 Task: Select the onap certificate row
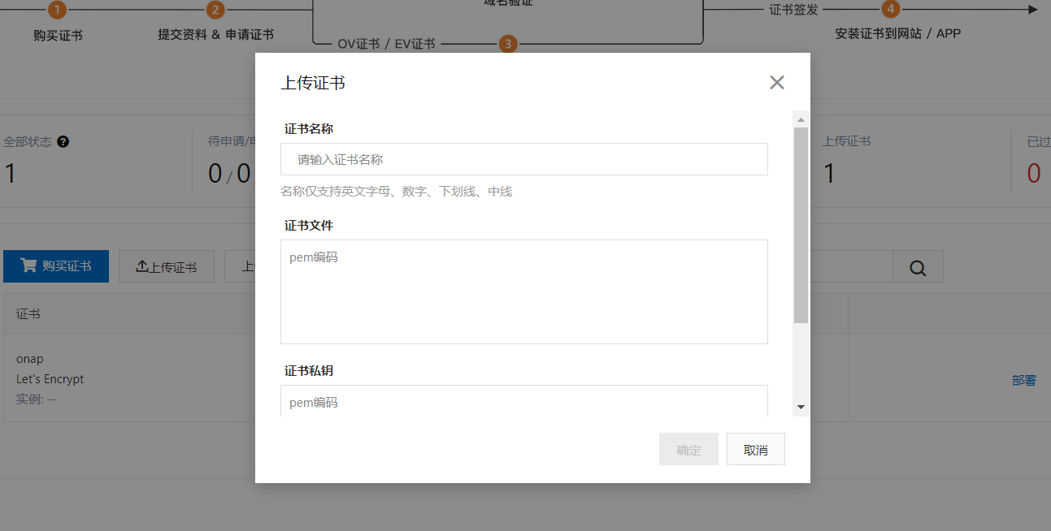122,378
